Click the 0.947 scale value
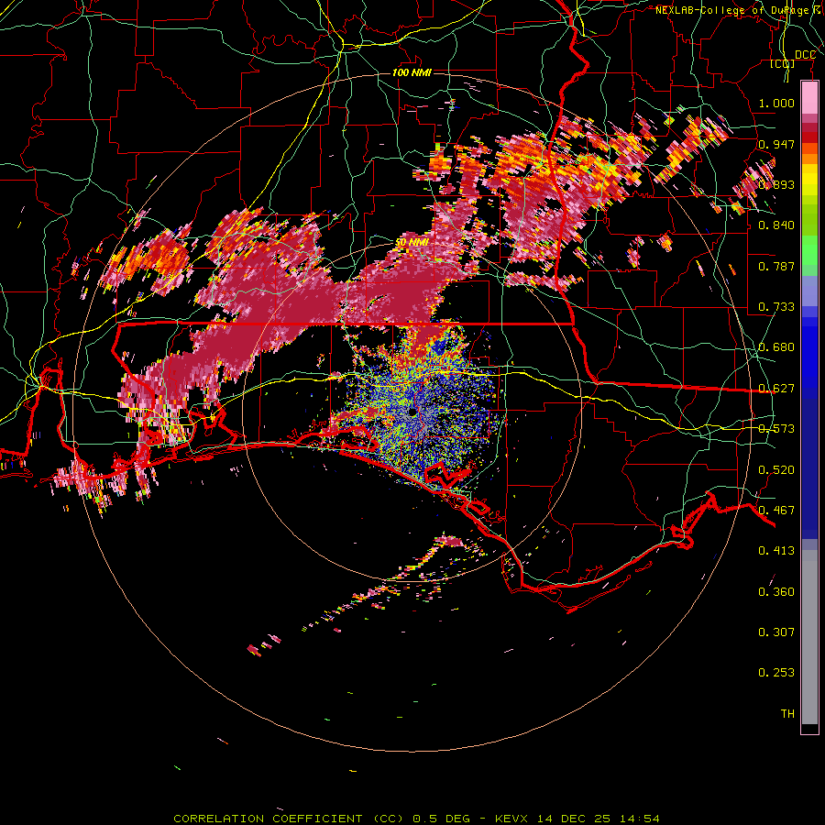The image size is (825, 825). click(776, 144)
